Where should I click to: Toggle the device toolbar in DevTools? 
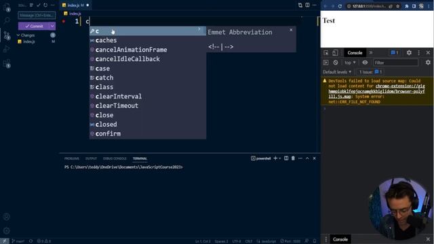[335, 53]
